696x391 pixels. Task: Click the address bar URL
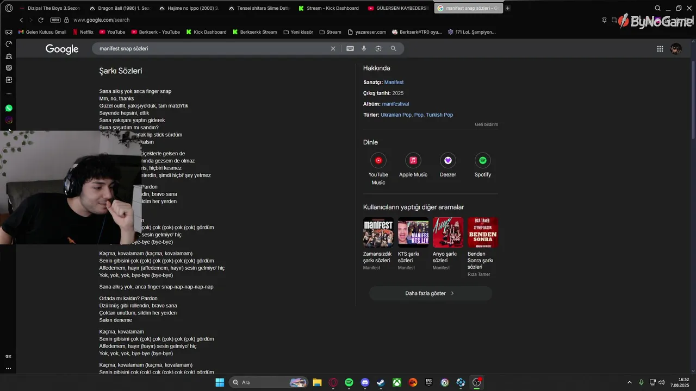coord(101,20)
